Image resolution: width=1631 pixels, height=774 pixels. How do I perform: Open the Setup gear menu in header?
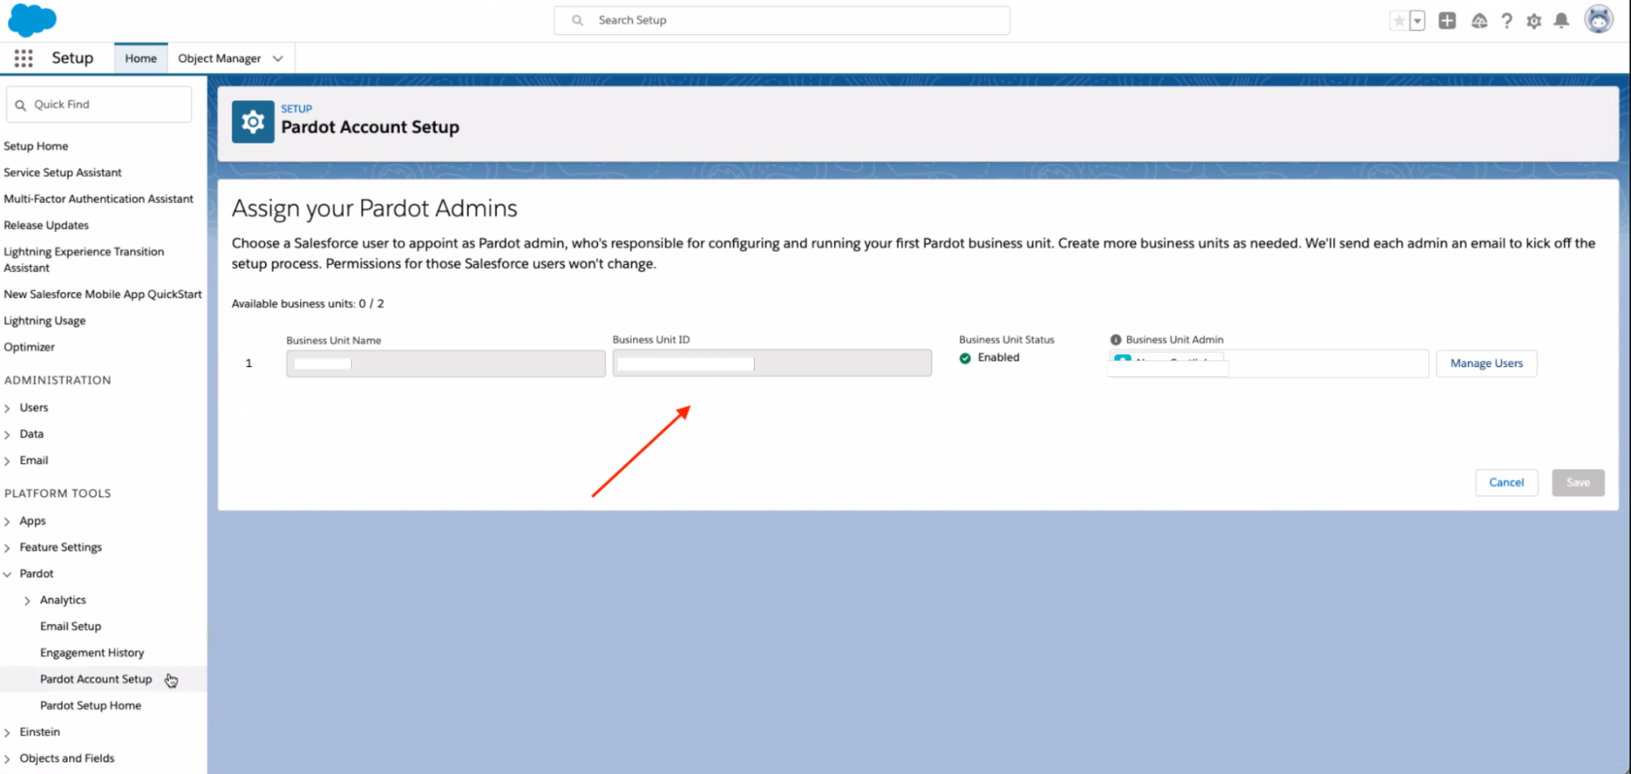click(1534, 21)
